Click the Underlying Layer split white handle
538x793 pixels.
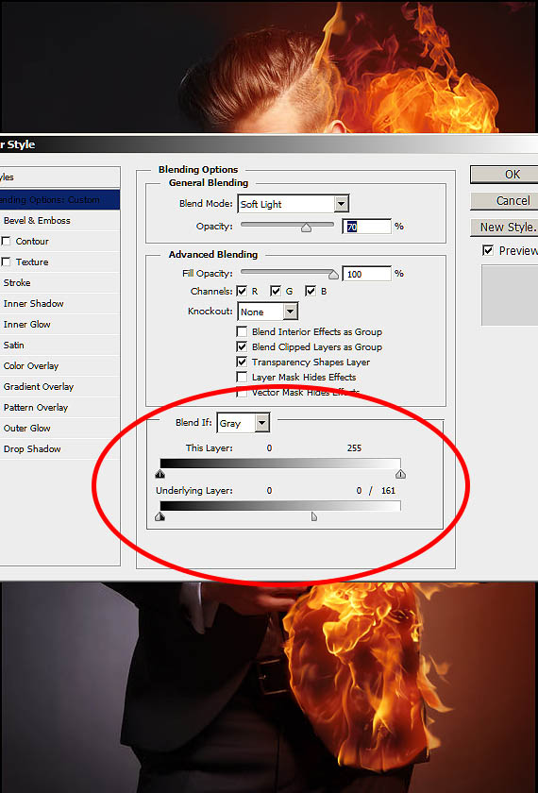pos(314,515)
